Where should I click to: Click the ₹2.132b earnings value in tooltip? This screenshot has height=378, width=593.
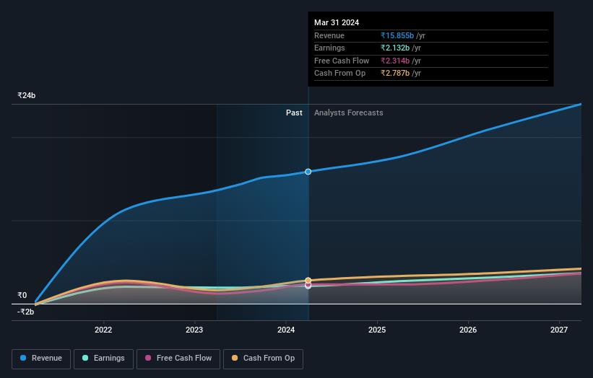tap(395, 48)
